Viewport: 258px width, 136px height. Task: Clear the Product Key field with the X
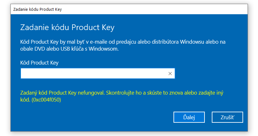pos(170,74)
